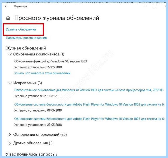The height and width of the screenshot is (158, 168).
Task: Click the У вас появились вопросы? heading
Action: (32, 154)
